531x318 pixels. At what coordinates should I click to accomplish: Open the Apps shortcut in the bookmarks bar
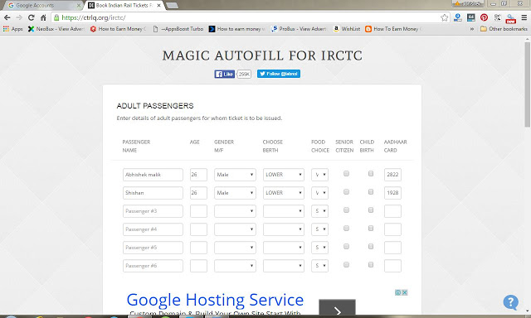click(x=13, y=29)
